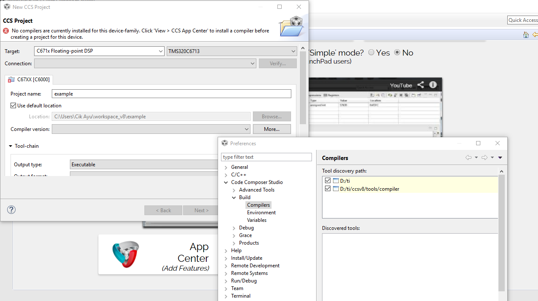
Task: Click the < Back button
Action: (x=163, y=210)
